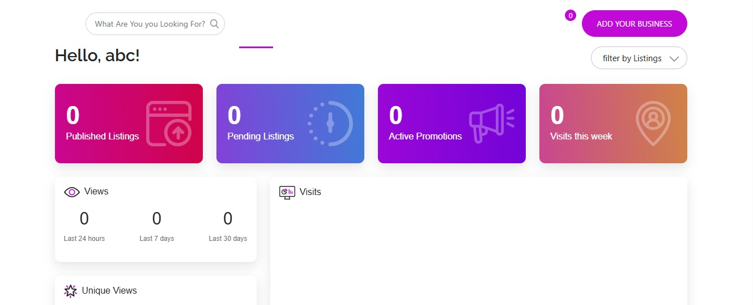Viewport: 753px width, 305px height.
Task: Click the Pending Listings clock icon
Action: pyautogui.click(x=330, y=123)
